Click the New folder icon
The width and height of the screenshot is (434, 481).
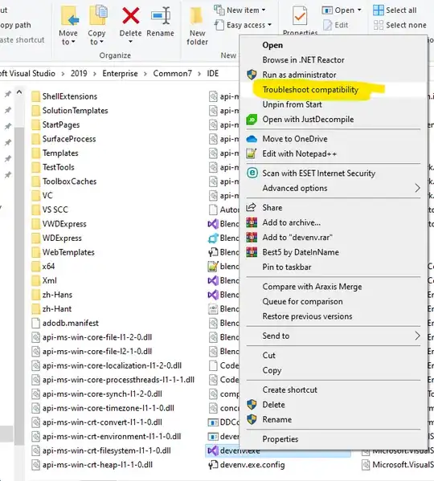point(197,16)
